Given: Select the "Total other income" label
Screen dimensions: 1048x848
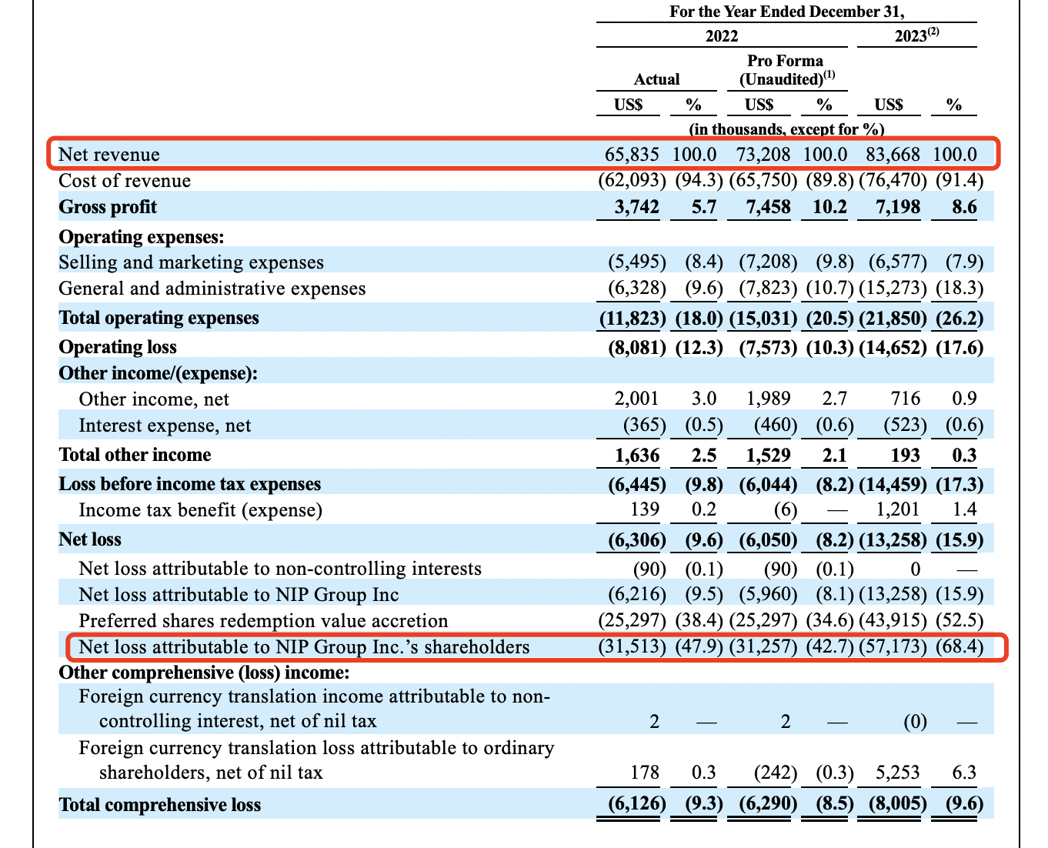Looking at the screenshot, I should click(135, 455).
